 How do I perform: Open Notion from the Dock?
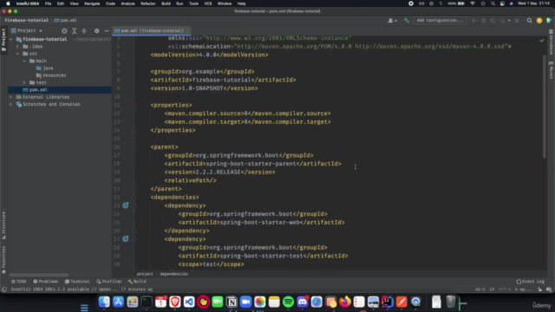[x=232, y=302]
